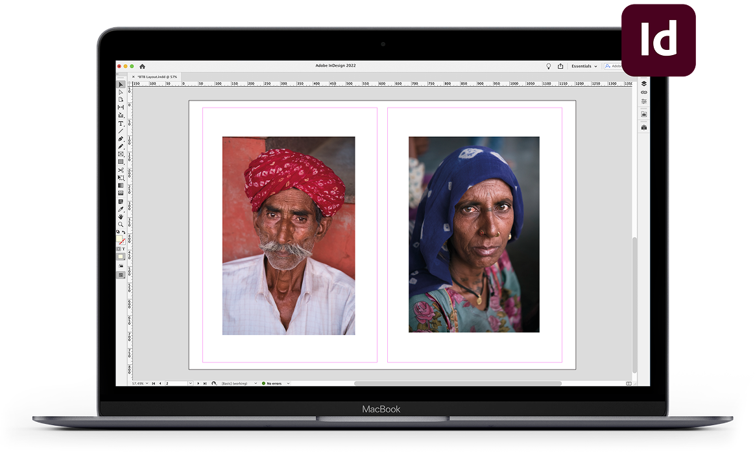Select the Rectangle shape tool
Image resolution: width=755 pixels, height=455 pixels.
(121, 162)
